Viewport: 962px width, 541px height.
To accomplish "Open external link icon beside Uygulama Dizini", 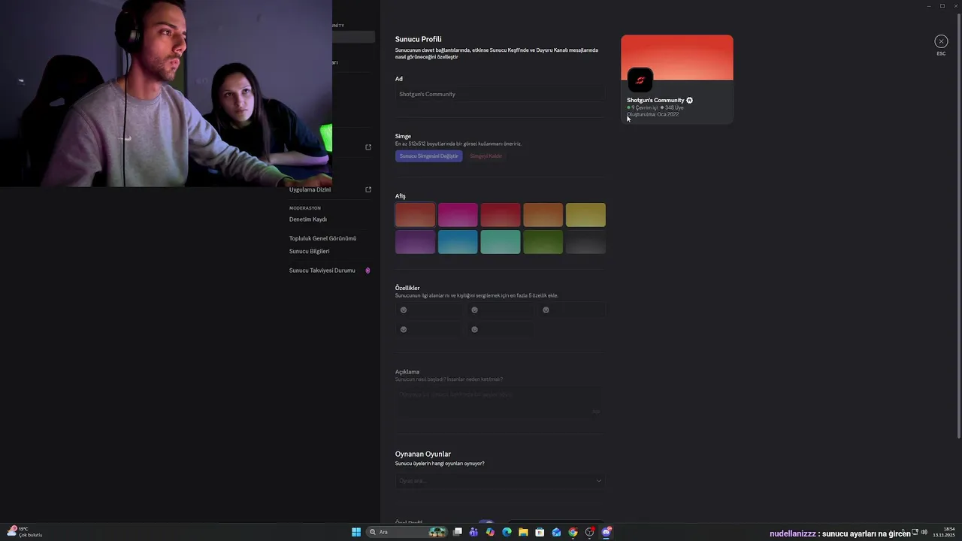I will point(368,189).
